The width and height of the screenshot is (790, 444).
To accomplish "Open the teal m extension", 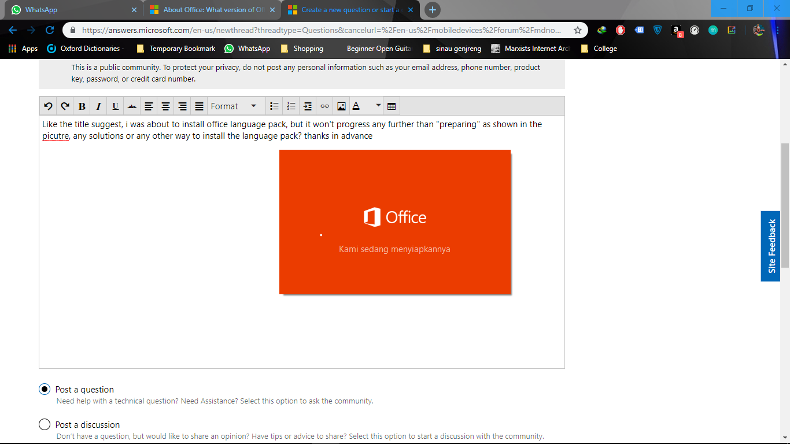I will click(x=713, y=30).
